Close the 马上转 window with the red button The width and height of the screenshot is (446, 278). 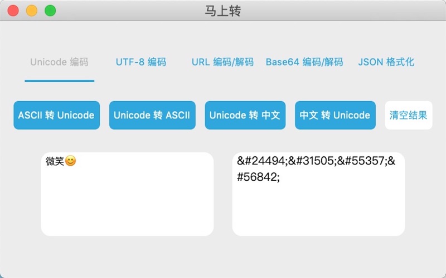(13, 11)
